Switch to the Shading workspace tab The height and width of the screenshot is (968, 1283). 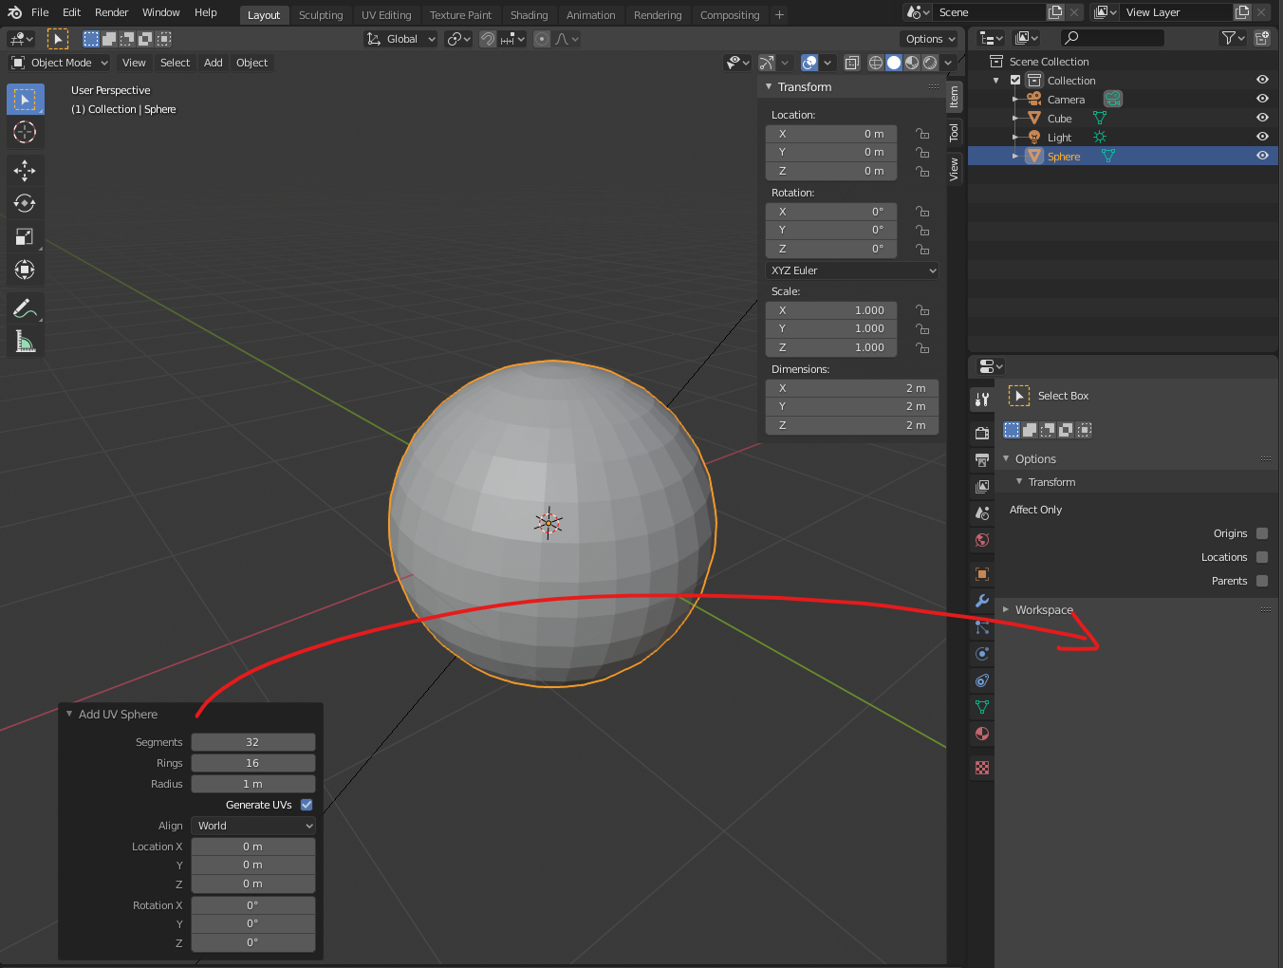tap(529, 15)
